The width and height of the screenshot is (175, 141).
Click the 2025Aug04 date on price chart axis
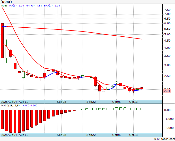click(9, 102)
